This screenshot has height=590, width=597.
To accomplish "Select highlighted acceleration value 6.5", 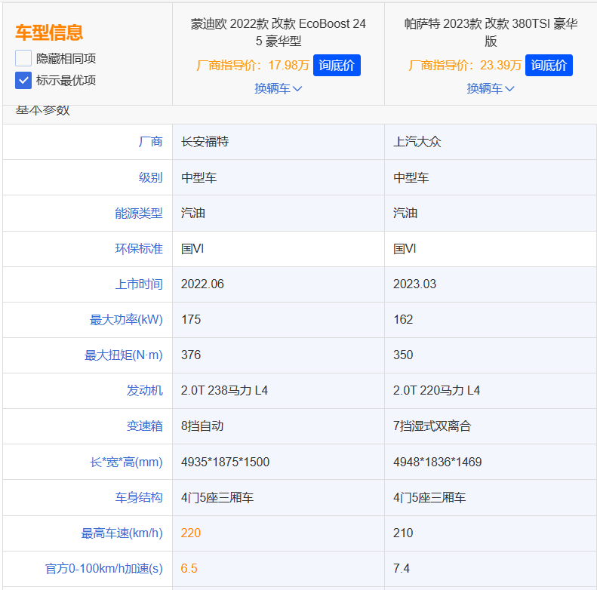I will click(189, 568).
